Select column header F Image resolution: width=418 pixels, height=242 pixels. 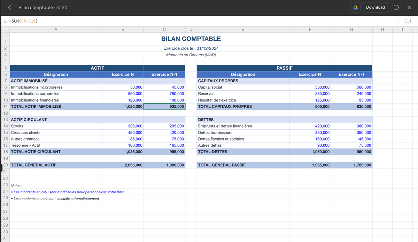tap(310, 29)
